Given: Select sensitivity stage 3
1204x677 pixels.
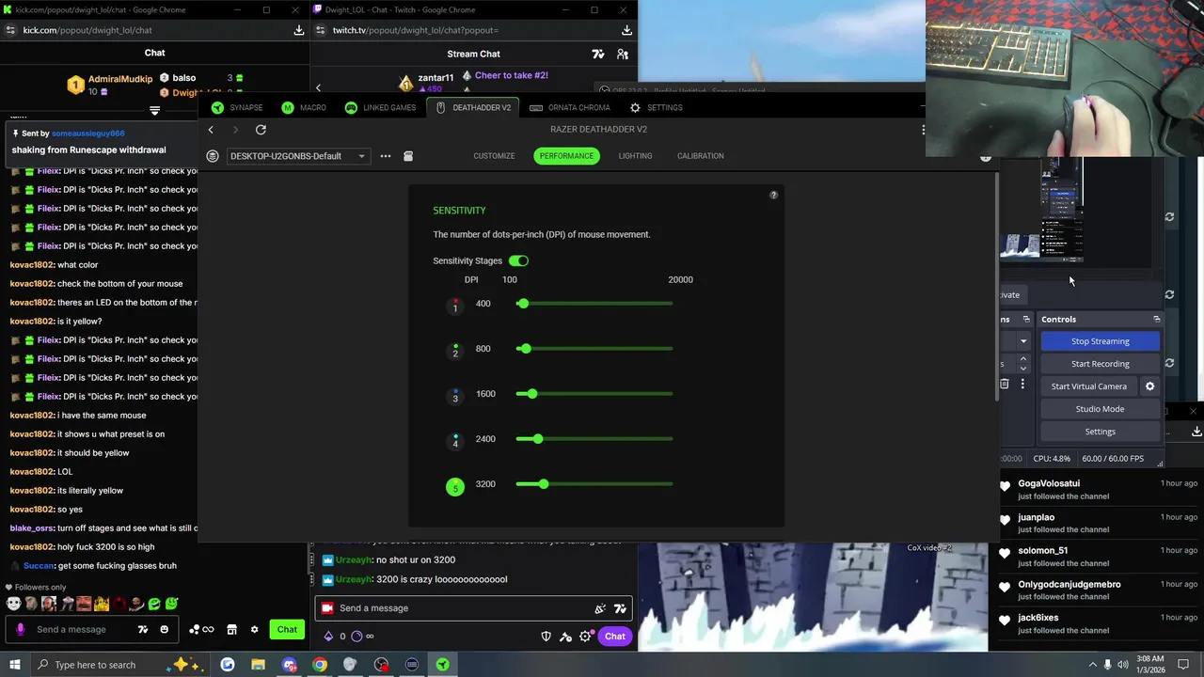Looking at the screenshot, I should (x=455, y=395).
